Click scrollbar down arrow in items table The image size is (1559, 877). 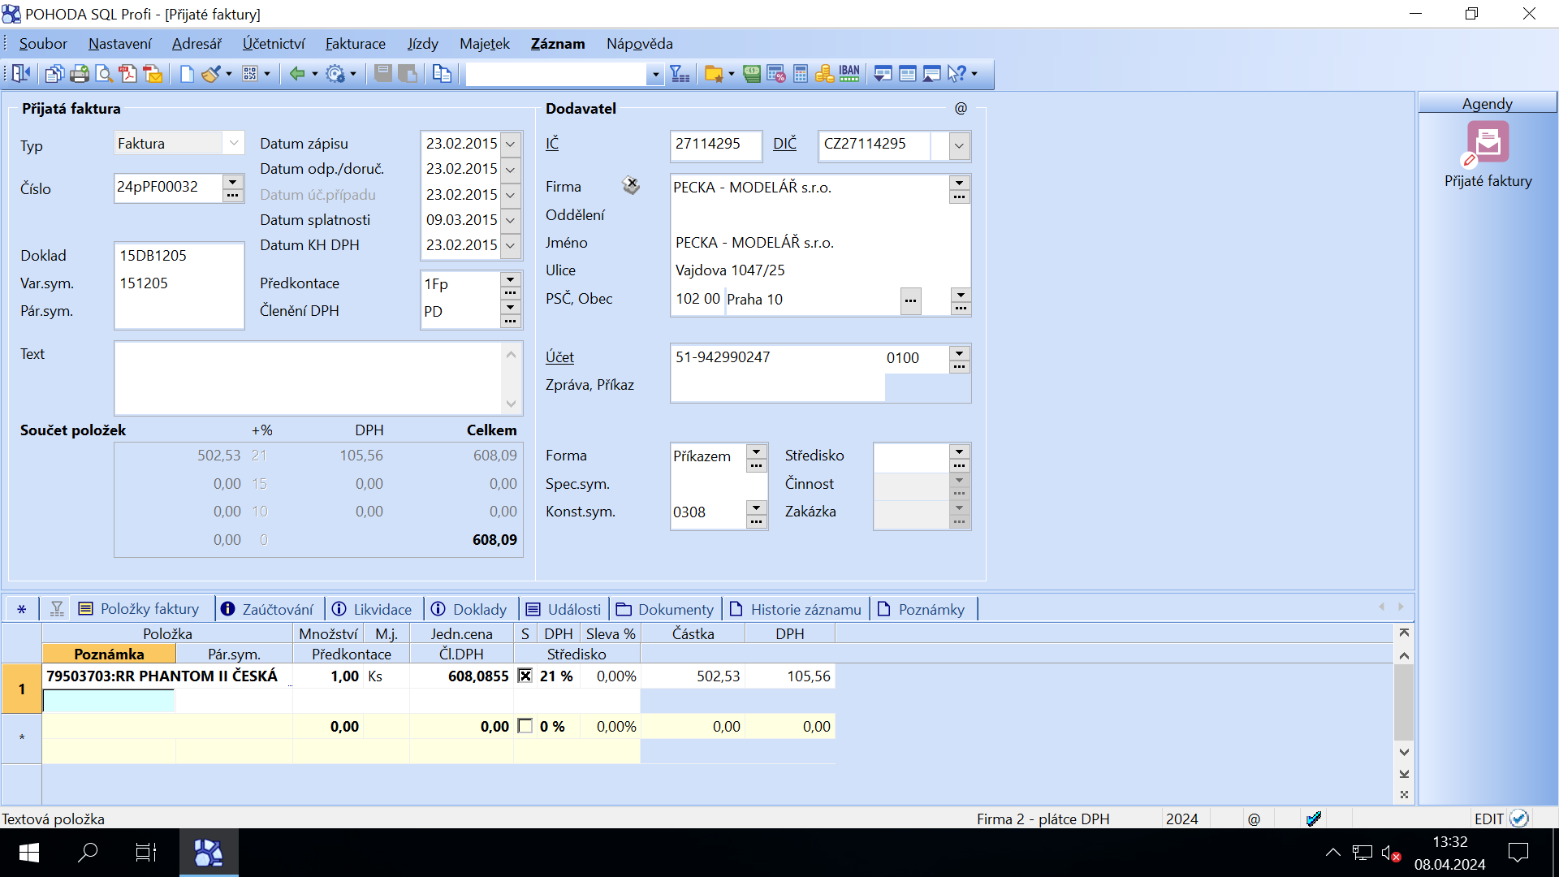click(1404, 752)
